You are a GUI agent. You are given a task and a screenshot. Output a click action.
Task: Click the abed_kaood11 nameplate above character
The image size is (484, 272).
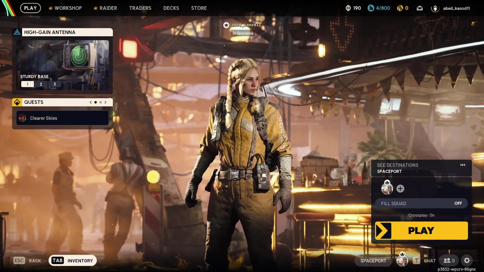(246, 25)
